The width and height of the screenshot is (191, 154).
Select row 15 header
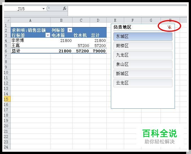coord(7,99)
